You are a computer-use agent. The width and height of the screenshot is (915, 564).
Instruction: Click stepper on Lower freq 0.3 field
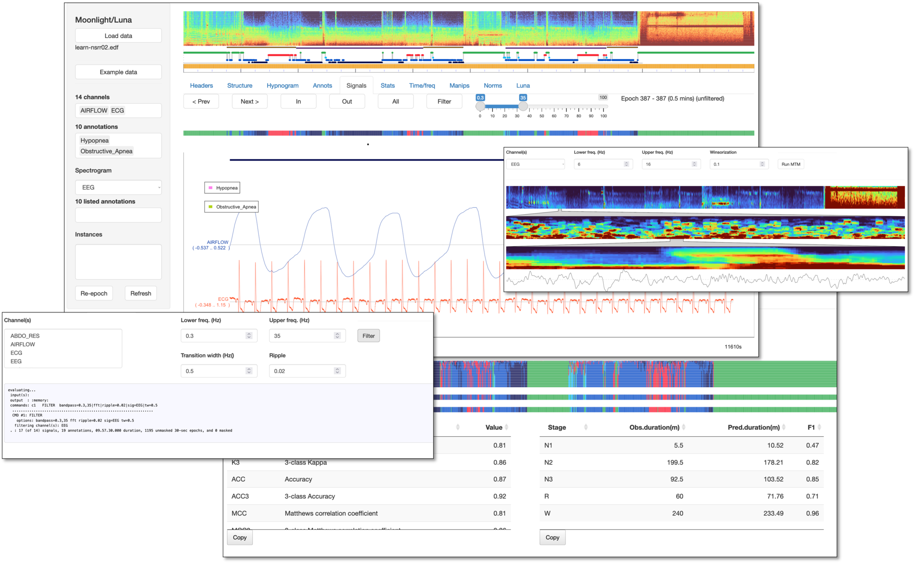tap(249, 336)
